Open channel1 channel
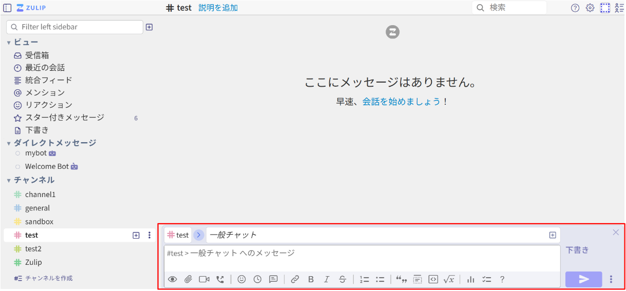The width and height of the screenshot is (626, 291). 40,195
